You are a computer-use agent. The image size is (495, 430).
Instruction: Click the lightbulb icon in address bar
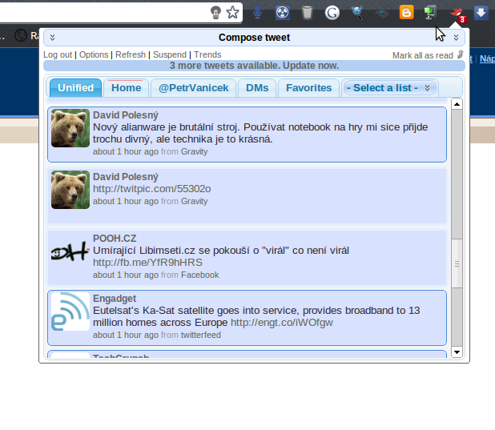click(x=215, y=13)
